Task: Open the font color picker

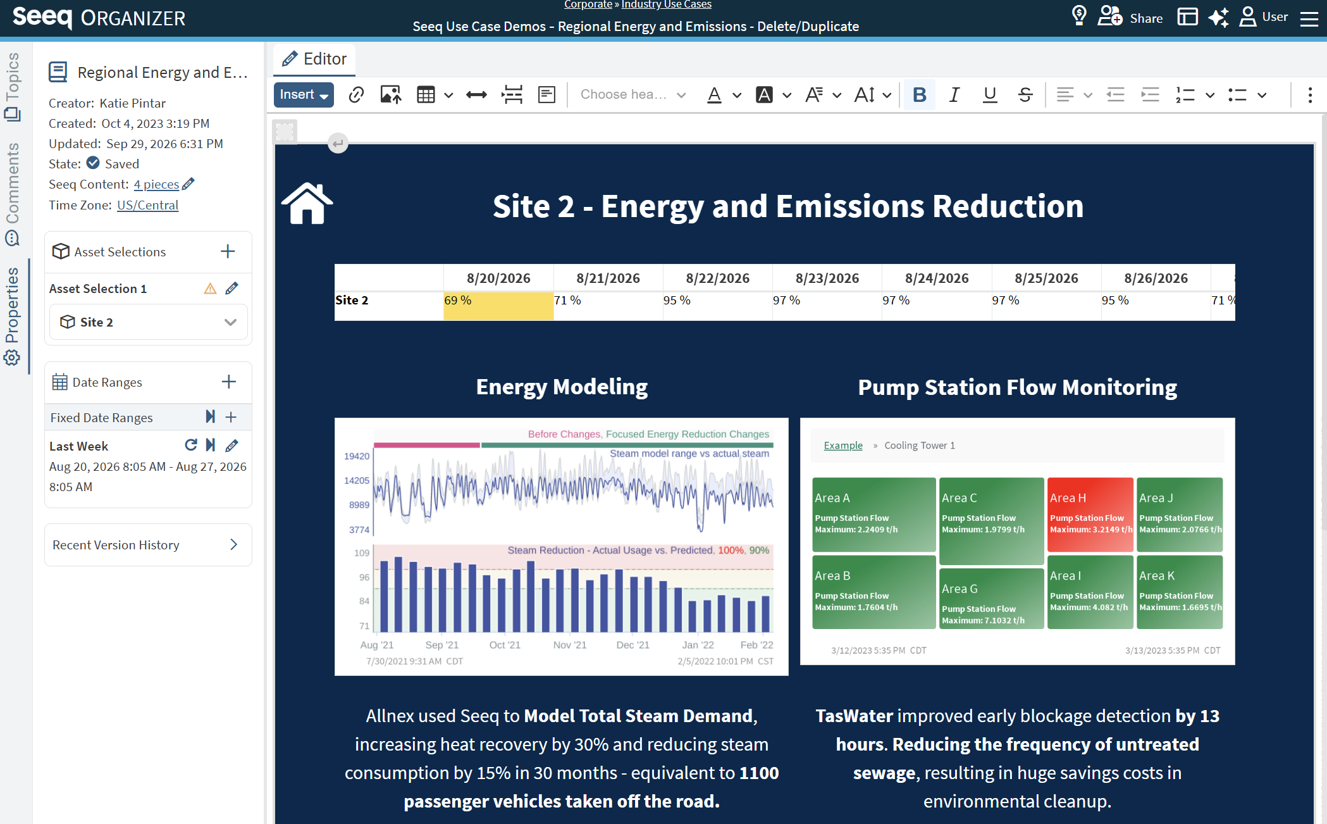Action: click(715, 95)
